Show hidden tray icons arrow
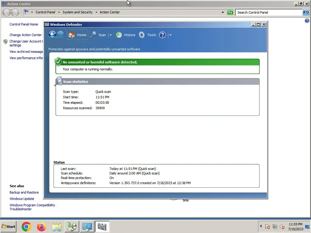Viewport: 311px width, 233px height. pos(261,226)
